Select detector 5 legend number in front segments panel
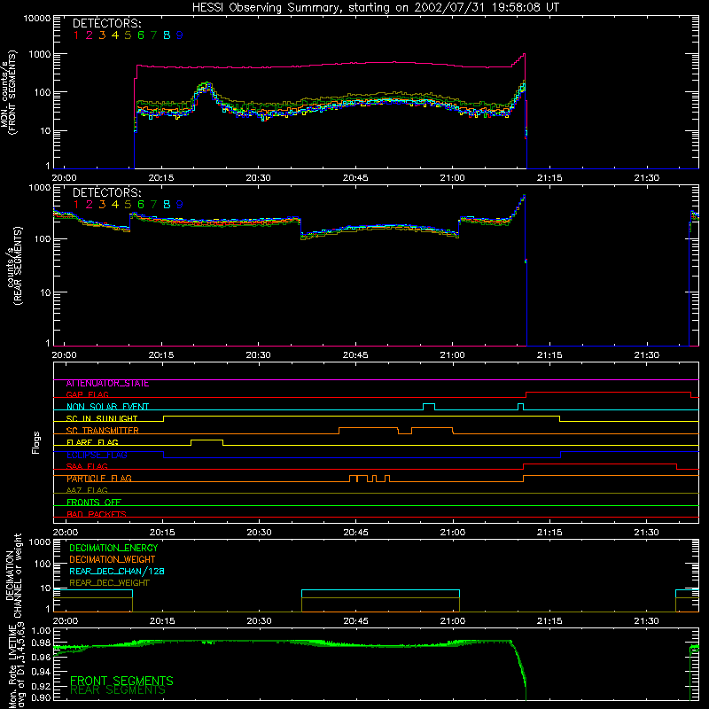Viewport: 709px width, 709px height. [x=128, y=35]
